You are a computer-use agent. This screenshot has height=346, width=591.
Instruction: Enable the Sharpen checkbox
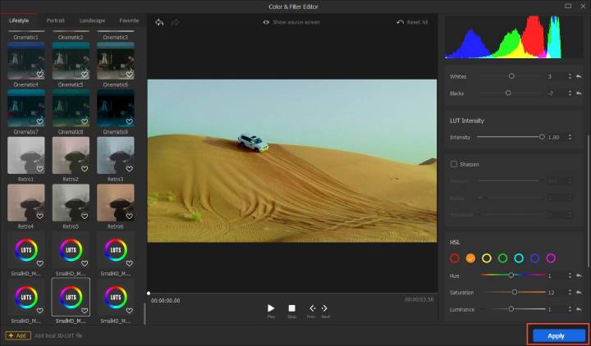point(453,164)
